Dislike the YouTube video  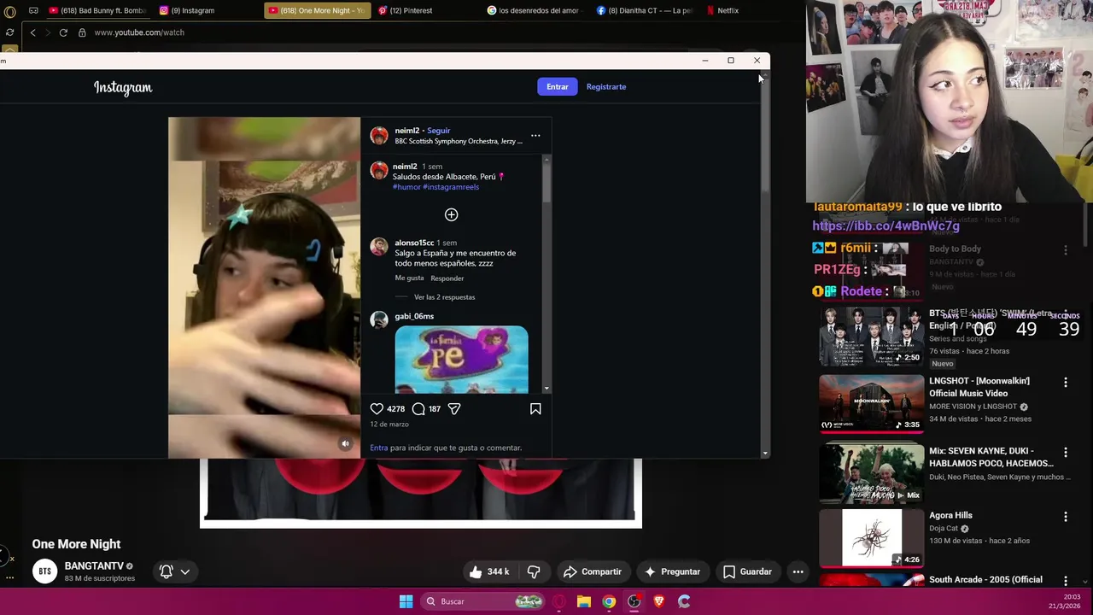coord(534,571)
